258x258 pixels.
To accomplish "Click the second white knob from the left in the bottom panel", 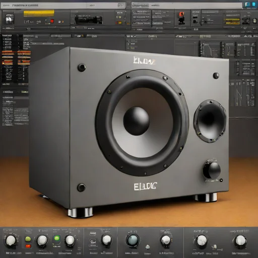I will tap(42, 240).
